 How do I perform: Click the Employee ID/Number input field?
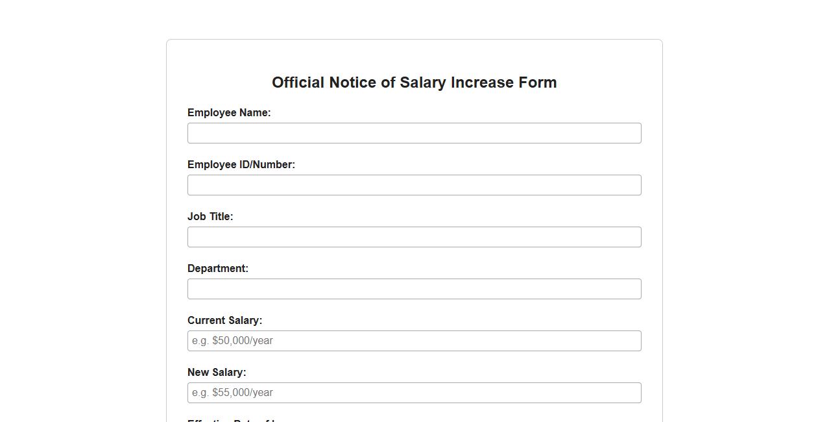pos(414,184)
